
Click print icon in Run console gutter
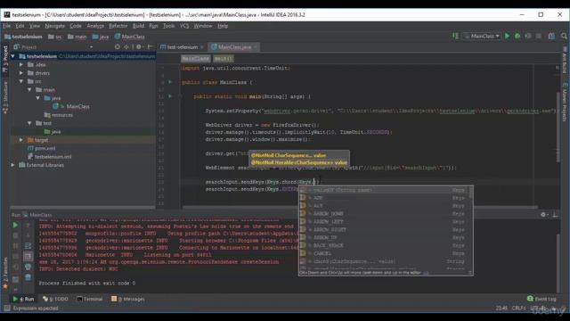28,267
